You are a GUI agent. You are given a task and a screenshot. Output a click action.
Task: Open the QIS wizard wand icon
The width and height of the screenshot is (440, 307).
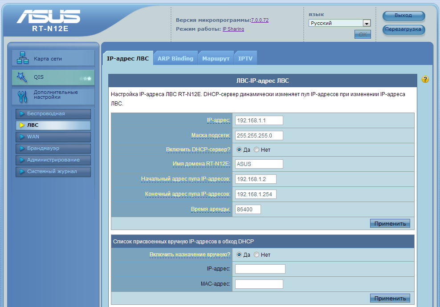[x=22, y=77]
